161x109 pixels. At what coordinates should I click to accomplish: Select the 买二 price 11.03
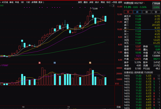click(x=138, y=34)
